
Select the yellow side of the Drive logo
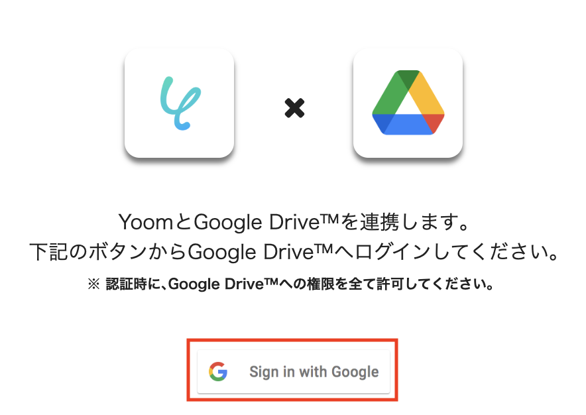428,93
